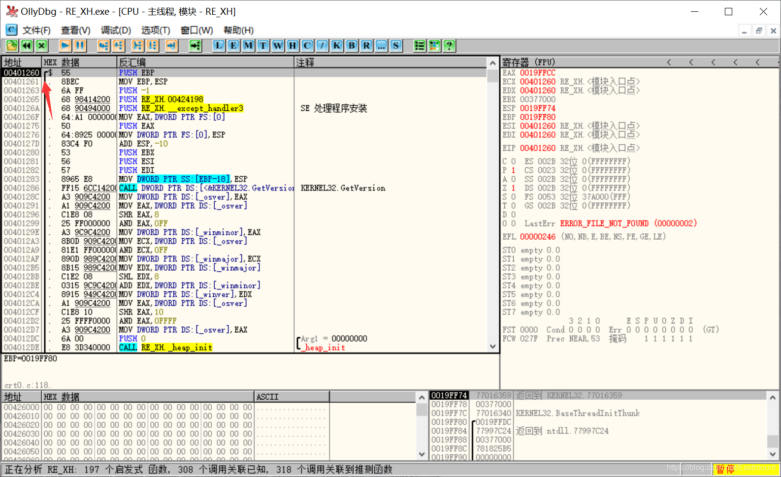Open appearance options colored grid icon

point(434,46)
